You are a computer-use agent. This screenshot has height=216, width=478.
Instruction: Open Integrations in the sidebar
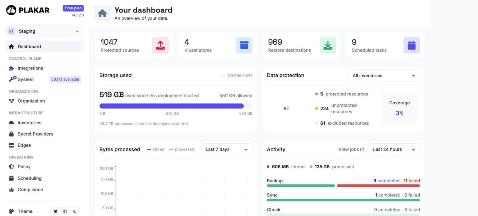click(x=45, y=68)
